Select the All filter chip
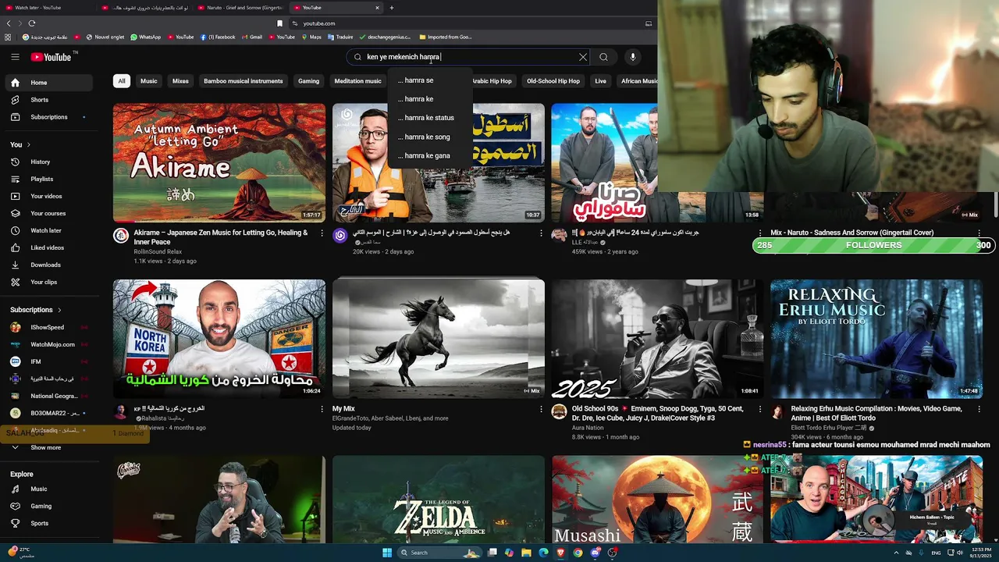Image resolution: width=999 pixels, height=562 pixels. [121, 81]
